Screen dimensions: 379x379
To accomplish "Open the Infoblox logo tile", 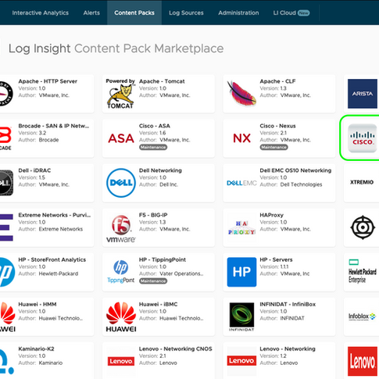I will [x=362, y=316].
